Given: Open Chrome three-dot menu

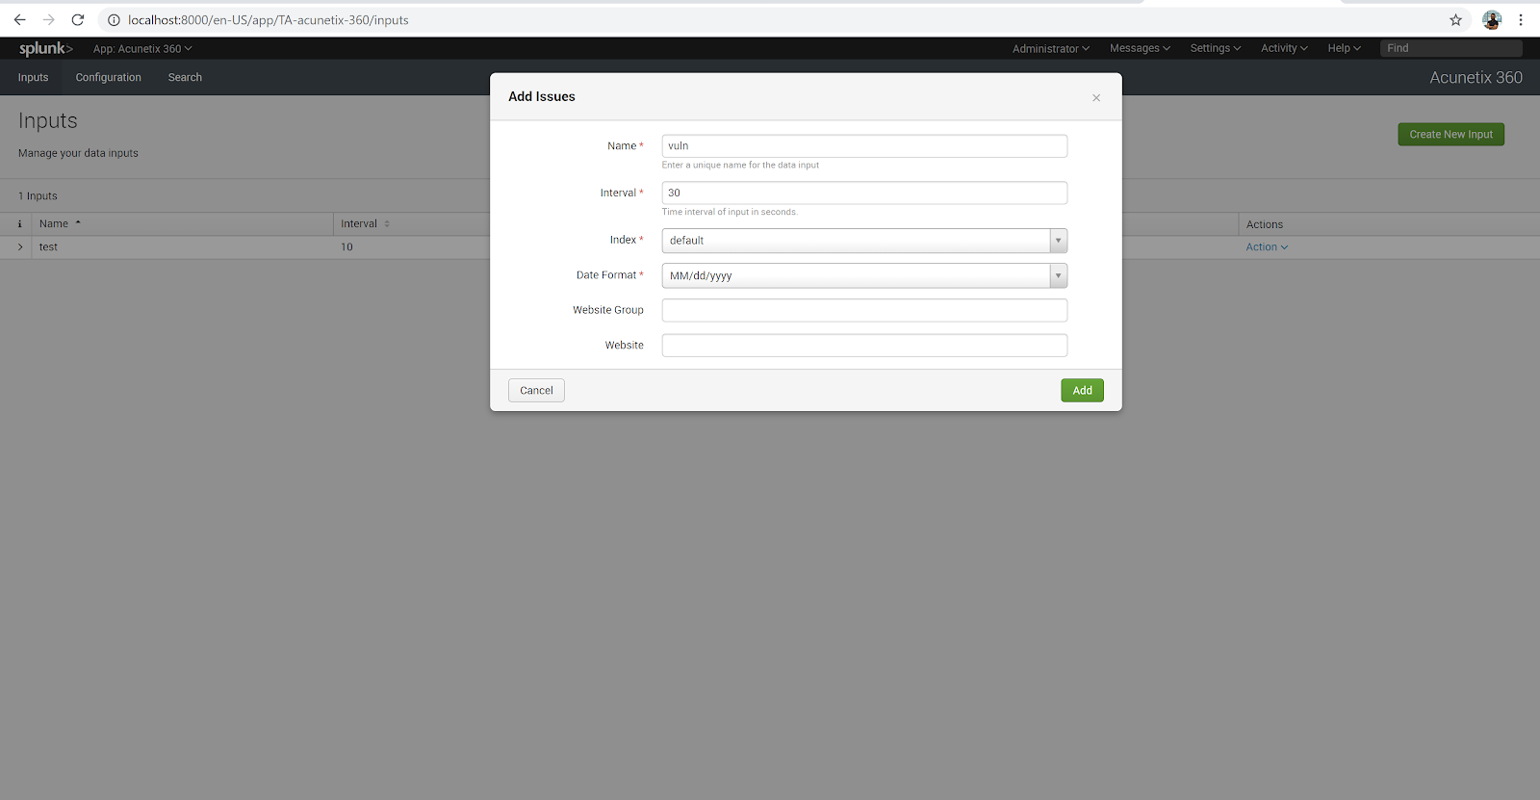Looking at the screenshot, I should pos(1521,19).
